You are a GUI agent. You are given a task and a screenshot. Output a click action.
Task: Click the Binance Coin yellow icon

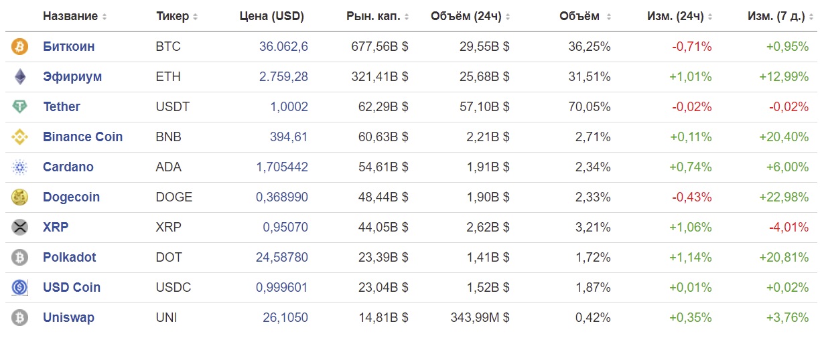(x=20, y=137)
